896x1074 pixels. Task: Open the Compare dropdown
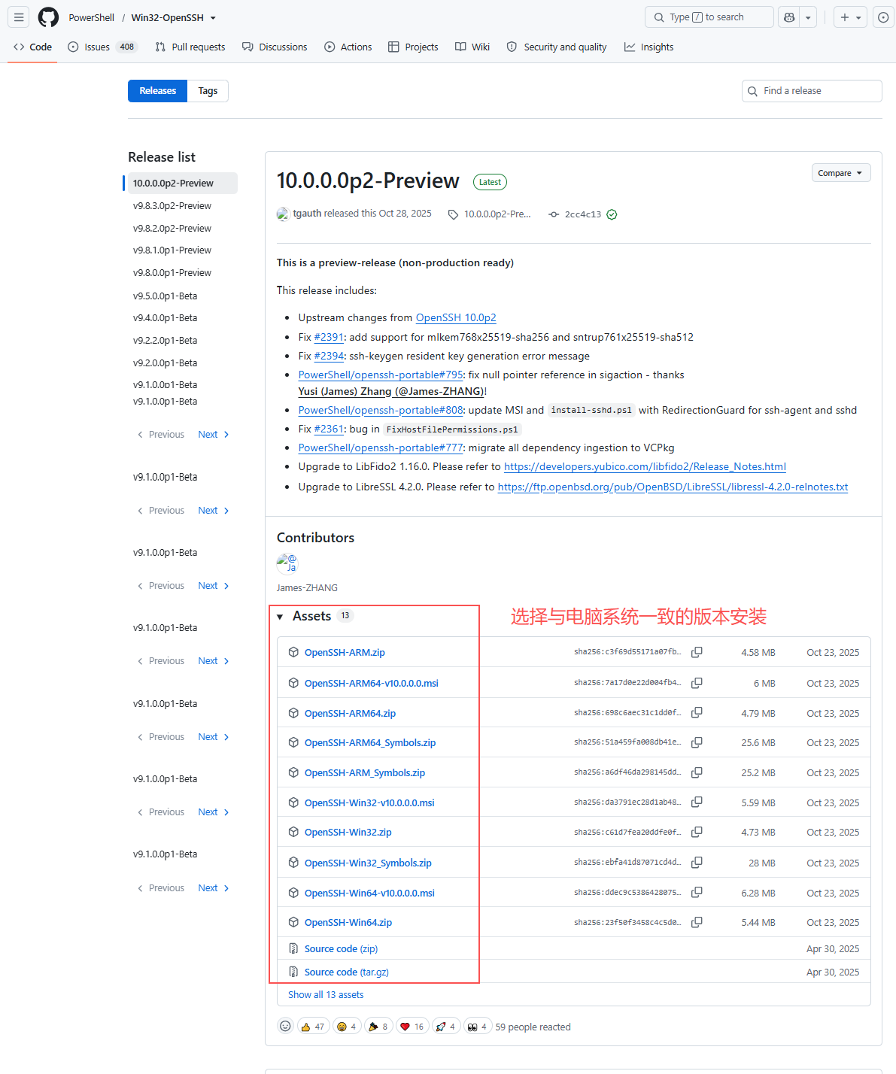click(840, 173)
